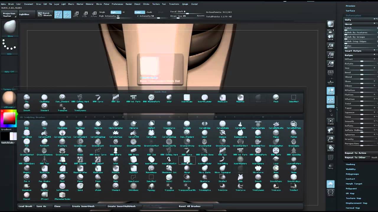Open the Transform menu
This screenshot has width=378, height=212.
(174, 4)
